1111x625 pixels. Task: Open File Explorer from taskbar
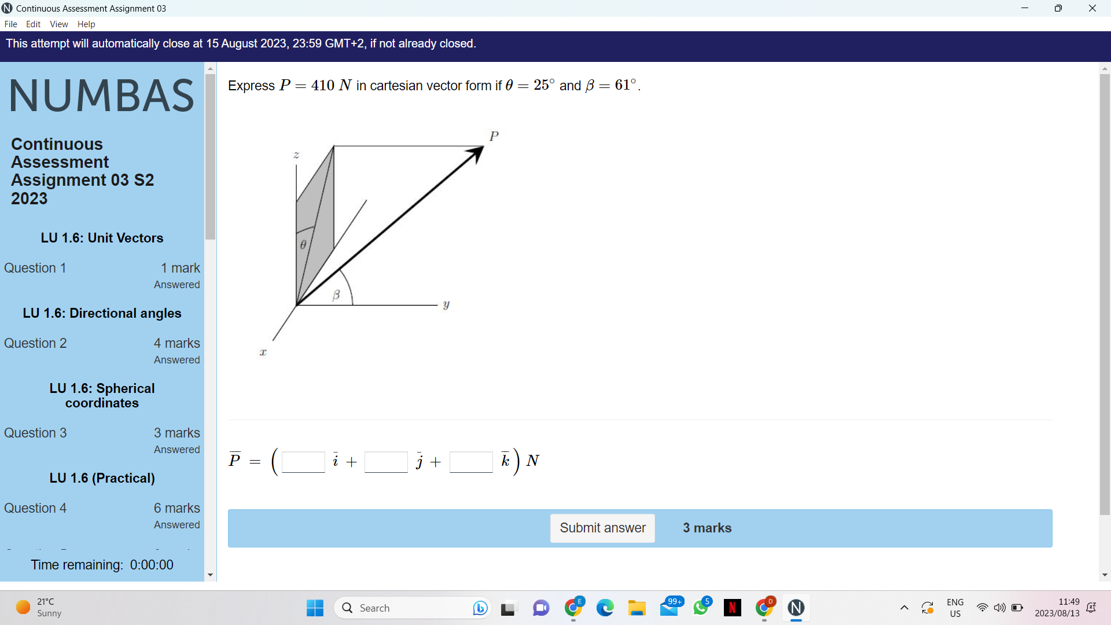(637, 608)
